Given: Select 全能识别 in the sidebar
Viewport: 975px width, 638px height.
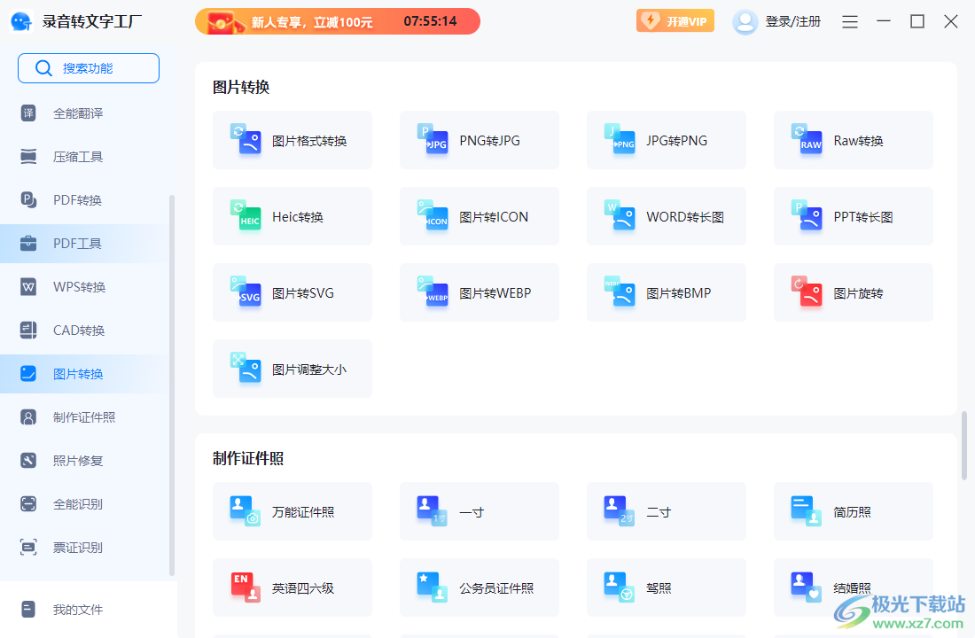Looking at the screenshot, I should point(84,503).
